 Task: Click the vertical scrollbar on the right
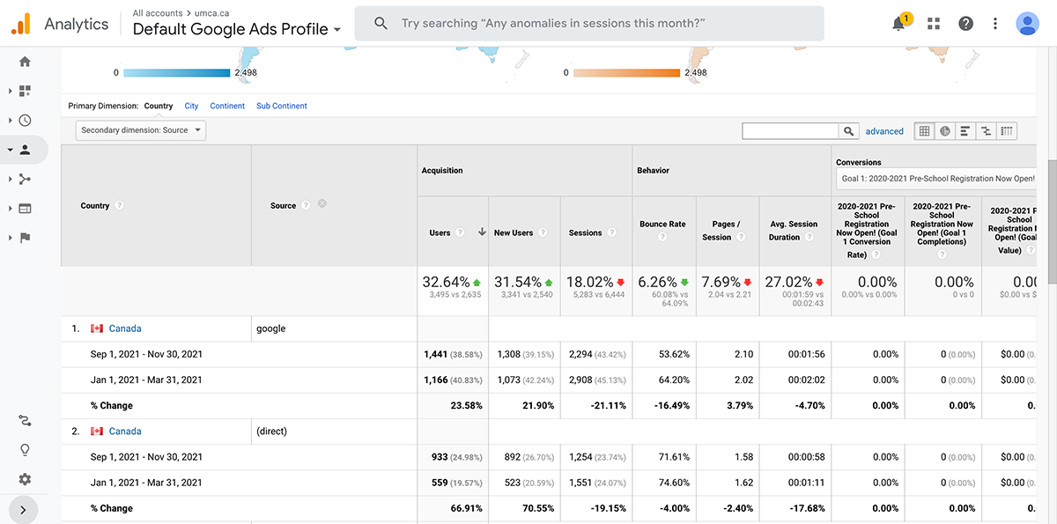pyautogui.click(x=1052, y=220)
